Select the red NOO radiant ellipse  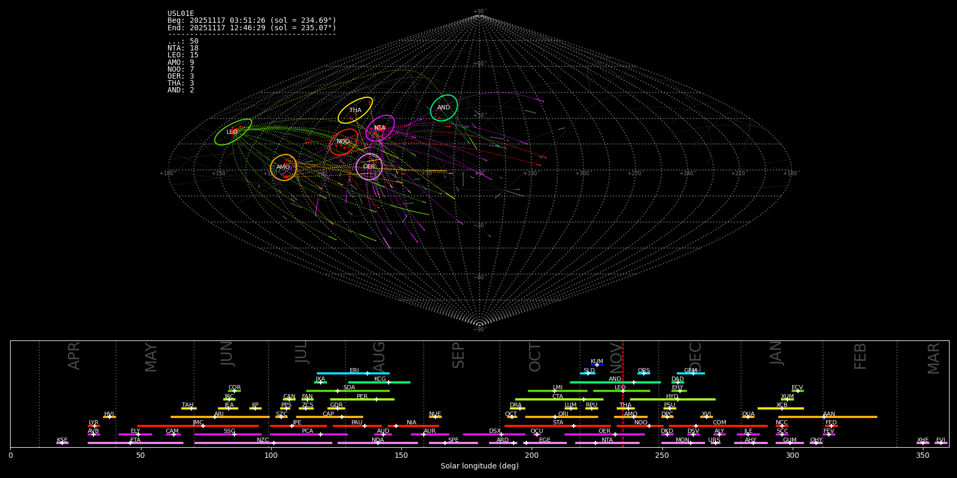(343, 142)
